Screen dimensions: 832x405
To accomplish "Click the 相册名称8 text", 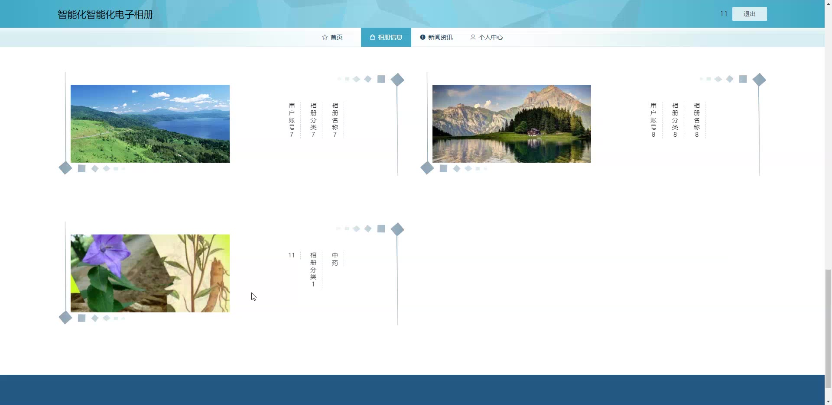I will point(697,120).
